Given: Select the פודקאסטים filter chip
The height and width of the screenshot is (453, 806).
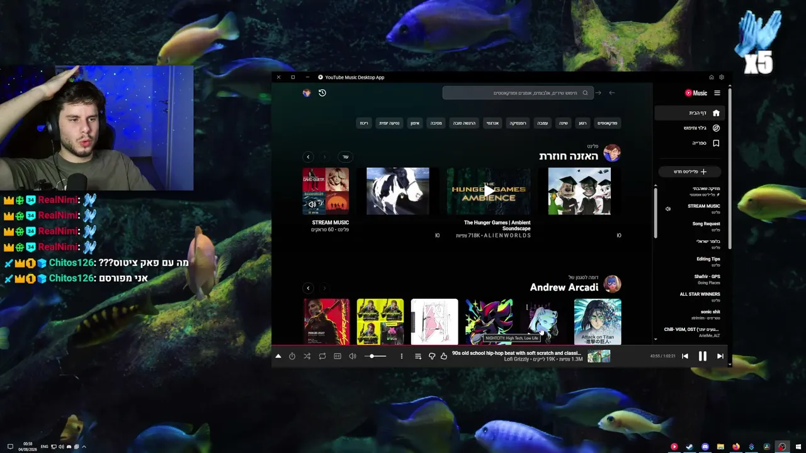Looking at the screenshot, I should pos(607,123).
